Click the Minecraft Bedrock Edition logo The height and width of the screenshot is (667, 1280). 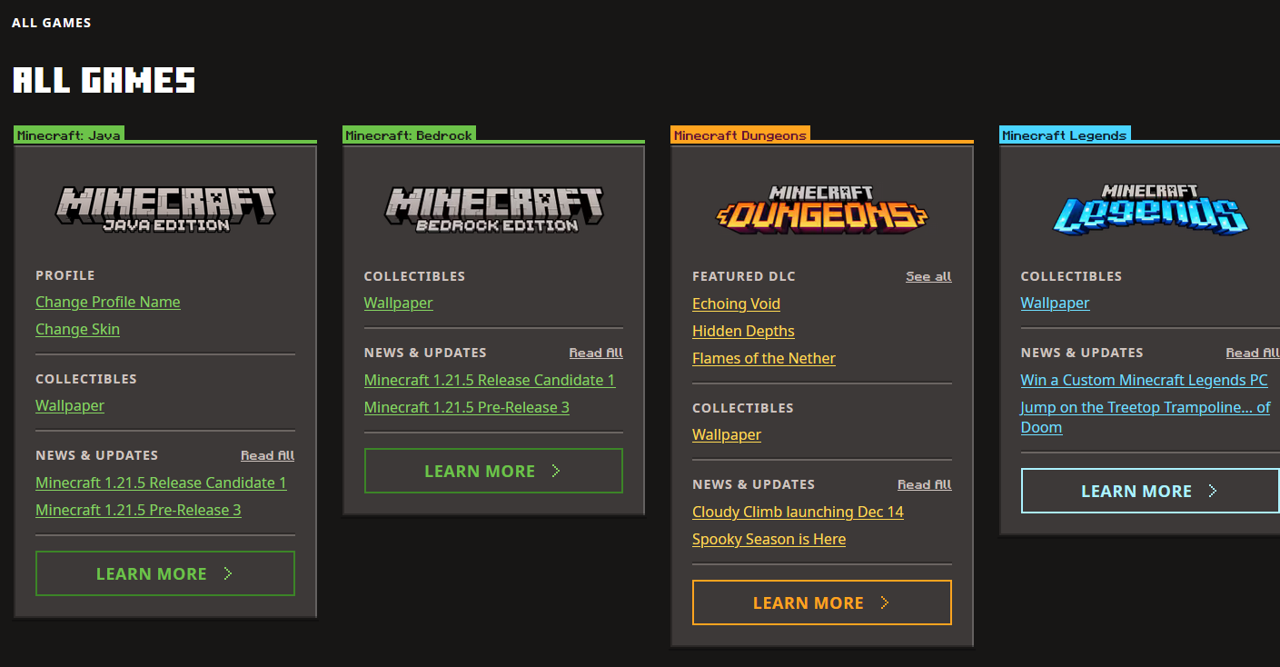[493, 210]
